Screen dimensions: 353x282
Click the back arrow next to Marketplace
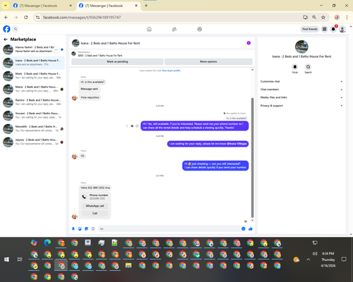(x=6, y=39)
